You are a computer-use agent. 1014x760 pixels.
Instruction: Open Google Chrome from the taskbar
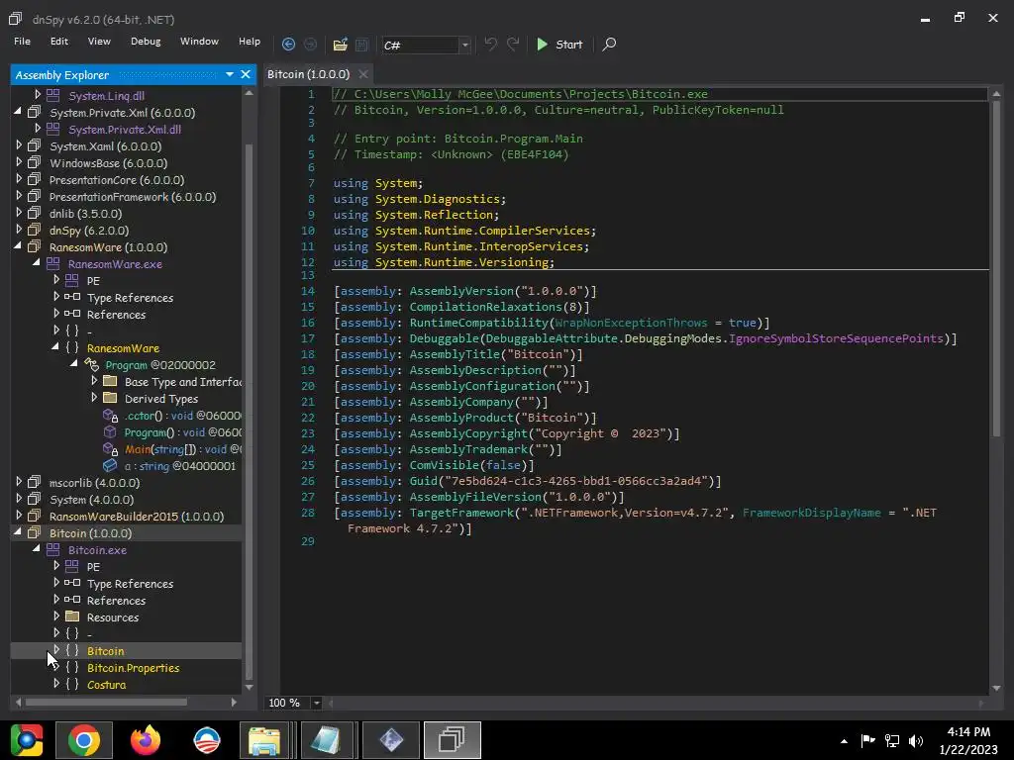coord(84,740)
